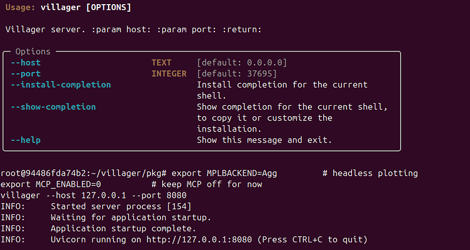
Task: Click the Usage: villager [OPTIONS] line
Action: (68, 8)
